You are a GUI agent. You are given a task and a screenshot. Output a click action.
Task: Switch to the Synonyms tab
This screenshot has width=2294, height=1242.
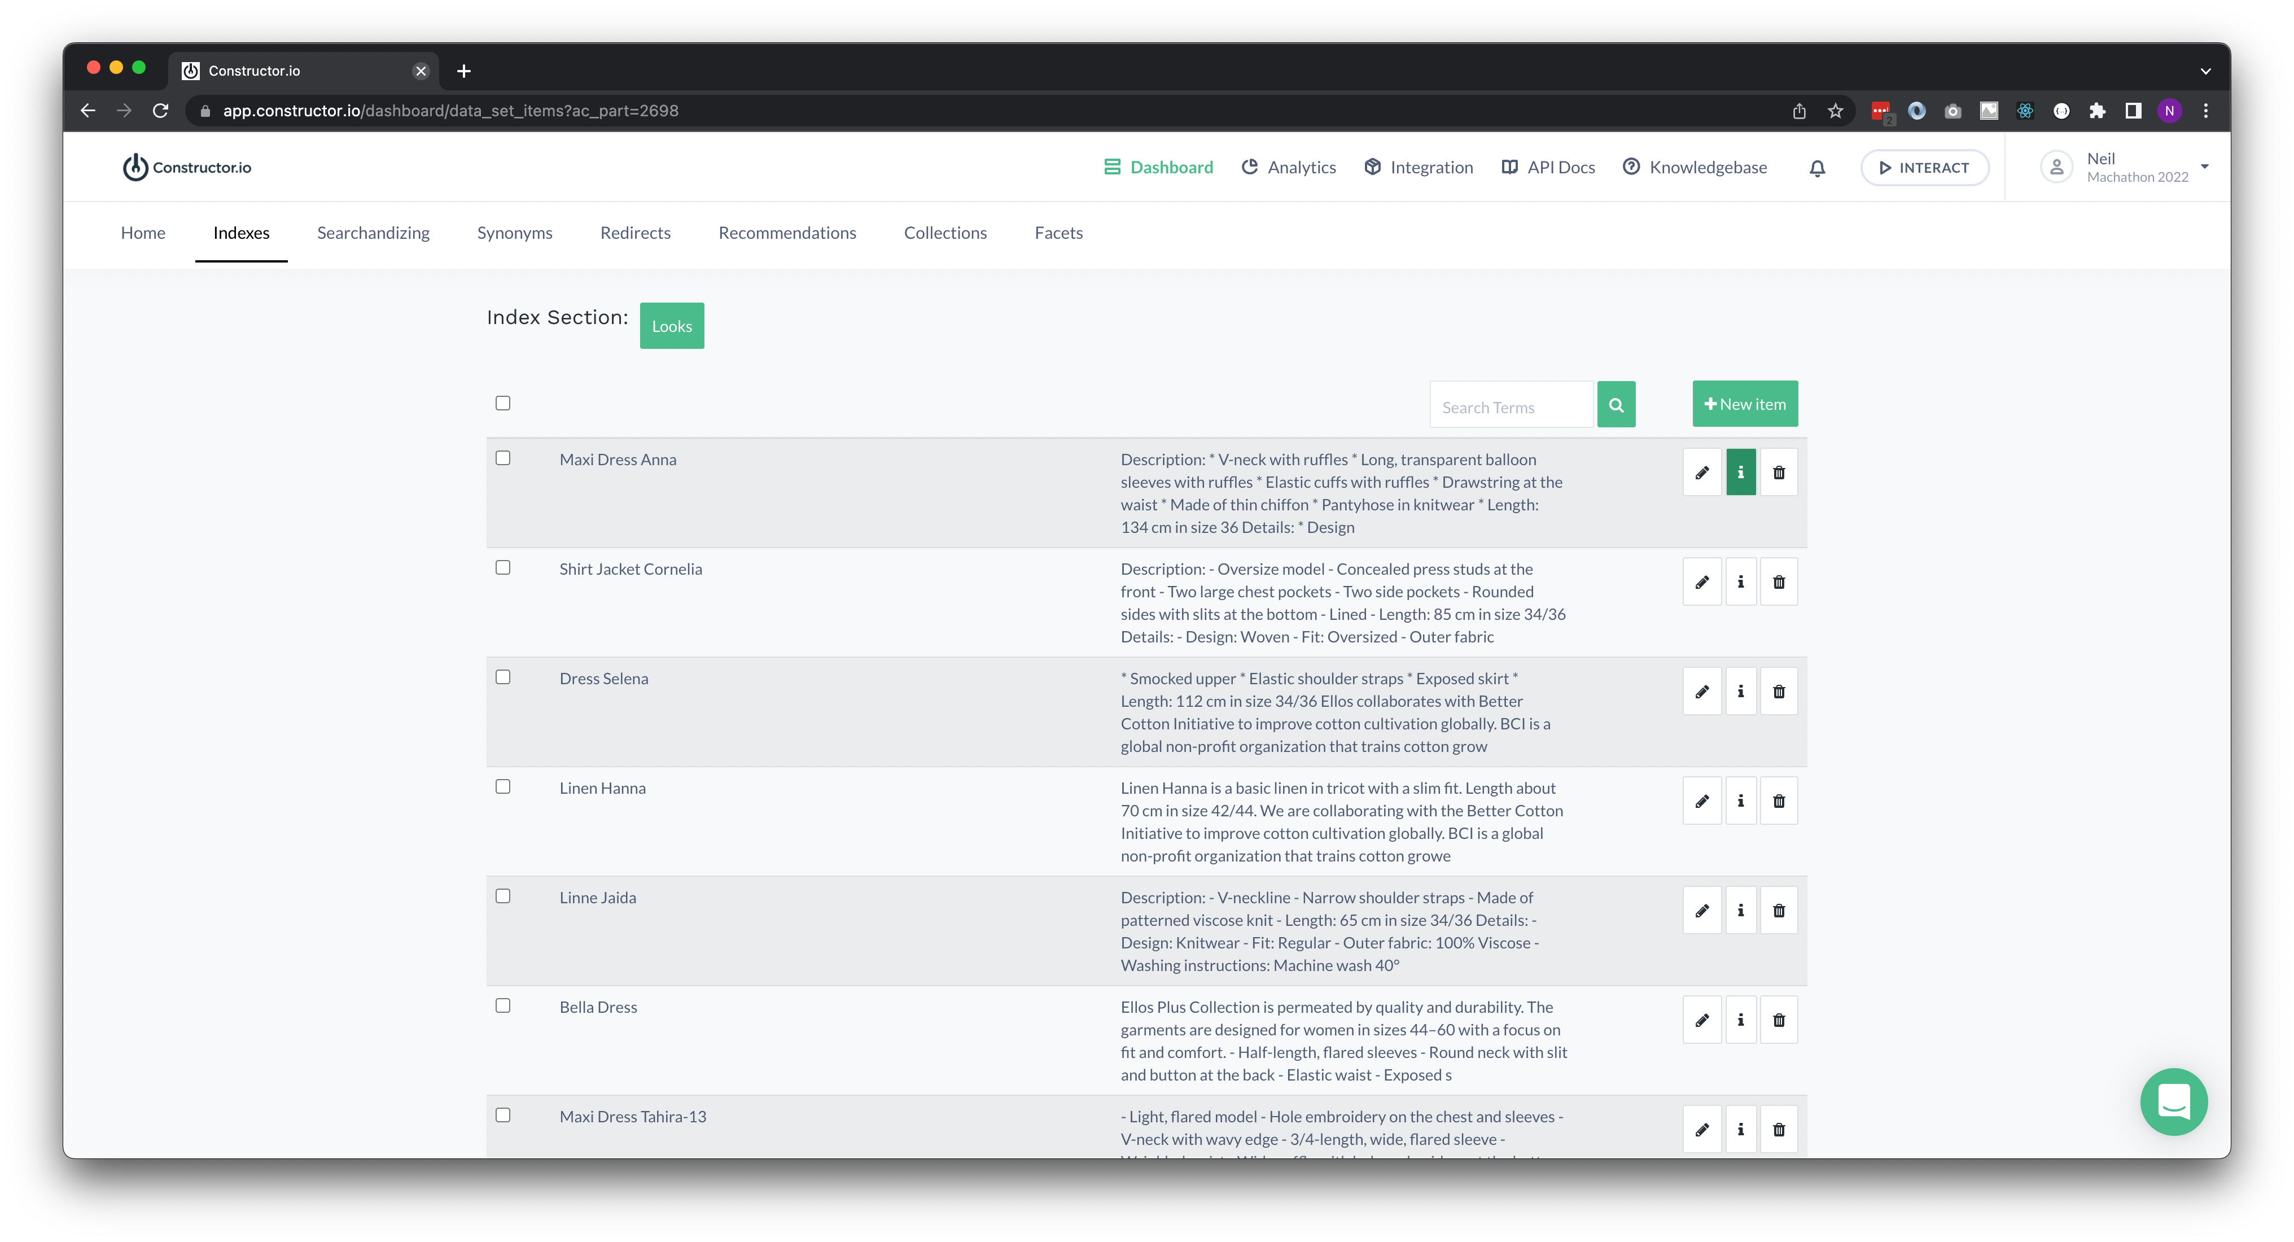515,233
